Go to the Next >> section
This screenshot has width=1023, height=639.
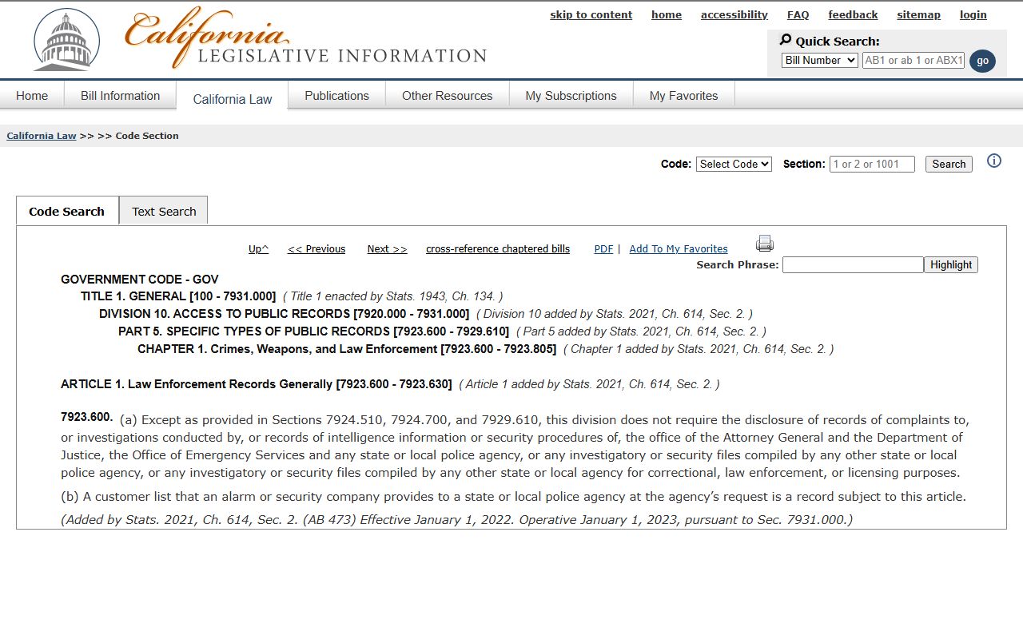click(x=387, y=249)
